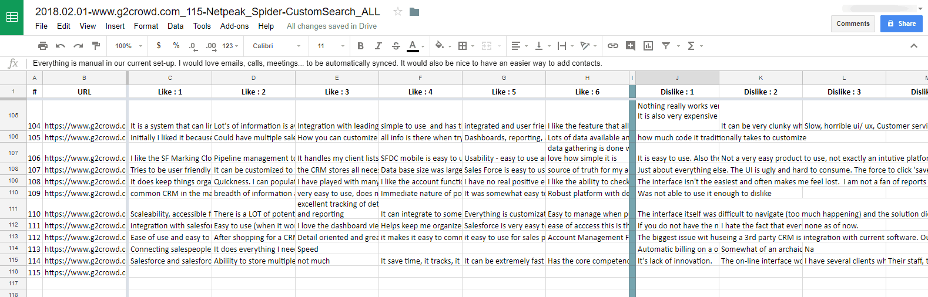This screenshot has height=297, width=928.
Task: Apply strikethrough formatting
Action: tap(396, 46)
